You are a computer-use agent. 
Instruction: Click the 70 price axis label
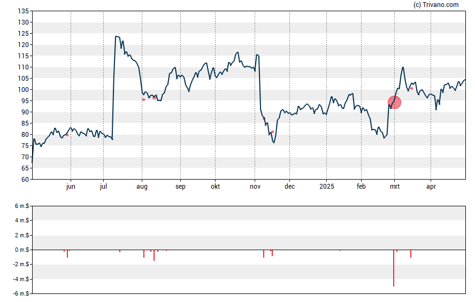pos(25,157)
